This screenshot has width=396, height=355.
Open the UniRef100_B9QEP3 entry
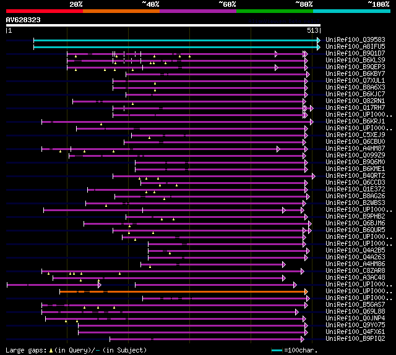coord(355,67)
